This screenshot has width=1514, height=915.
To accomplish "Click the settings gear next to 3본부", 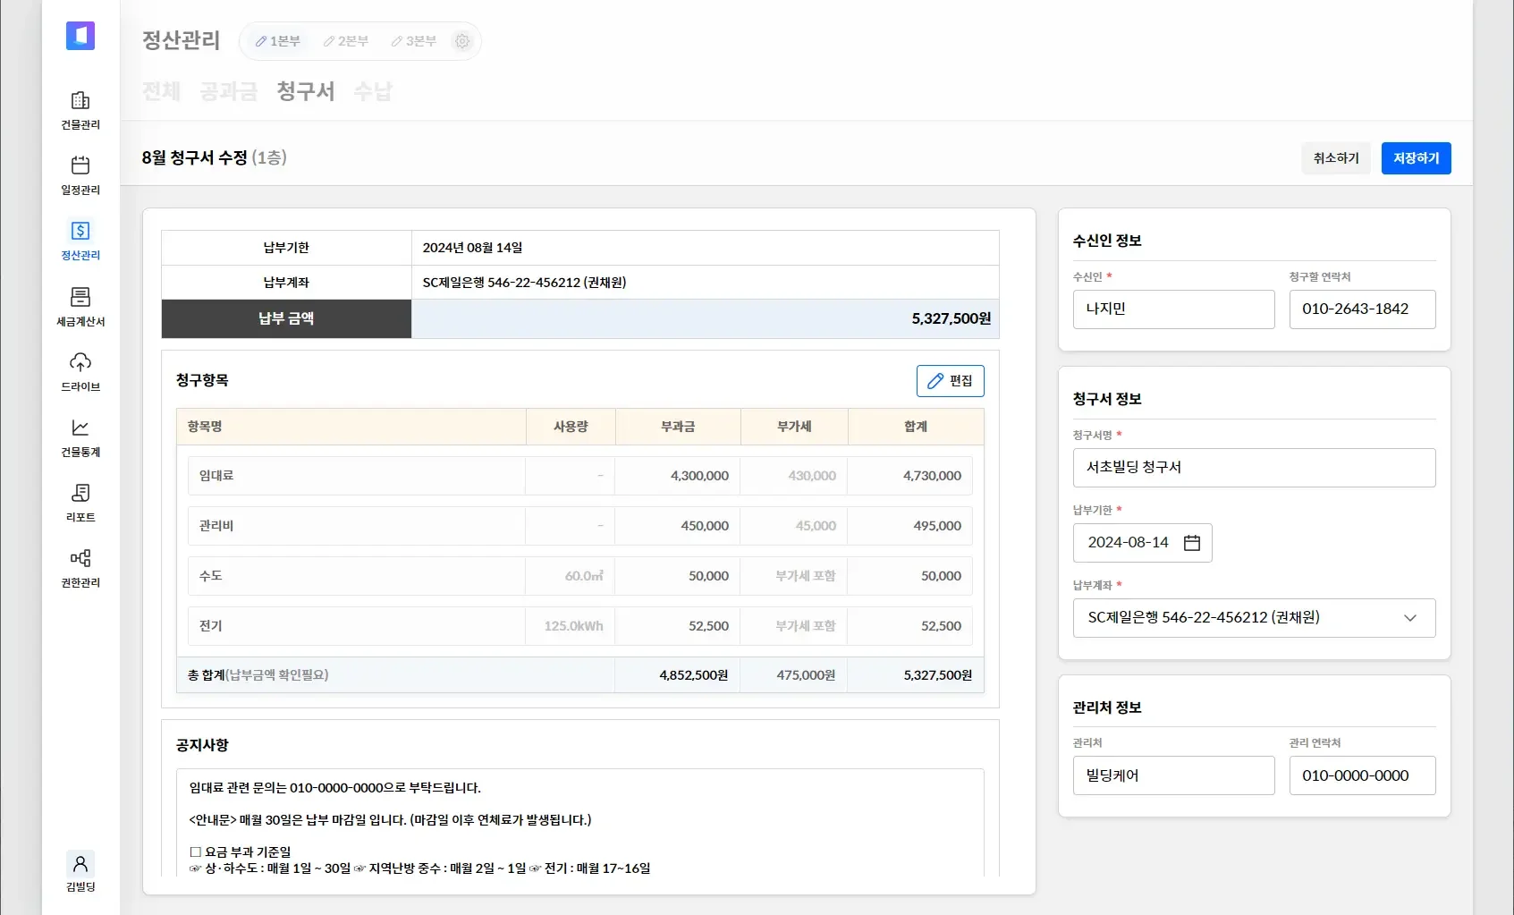I will [x=462, y=41].
